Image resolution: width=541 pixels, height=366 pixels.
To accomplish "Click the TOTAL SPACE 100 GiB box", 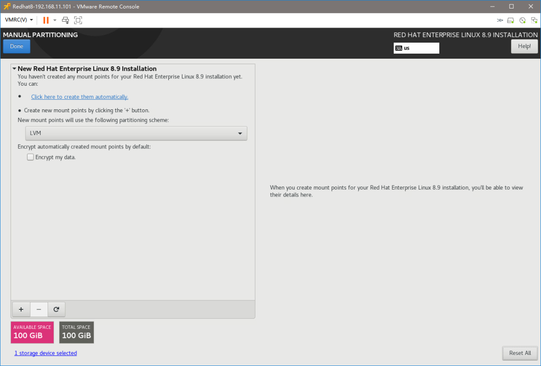I will click(x=76, y=332).
